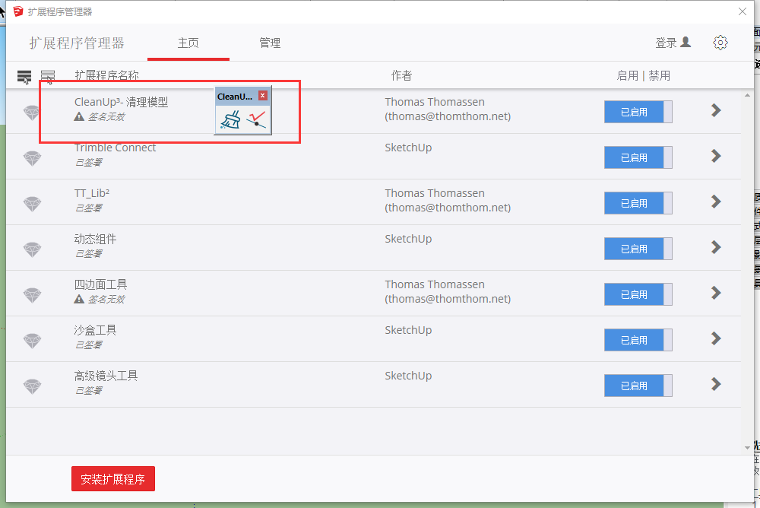
Task: Disable the 动态组件 extension switch
Action: [638, 249]
